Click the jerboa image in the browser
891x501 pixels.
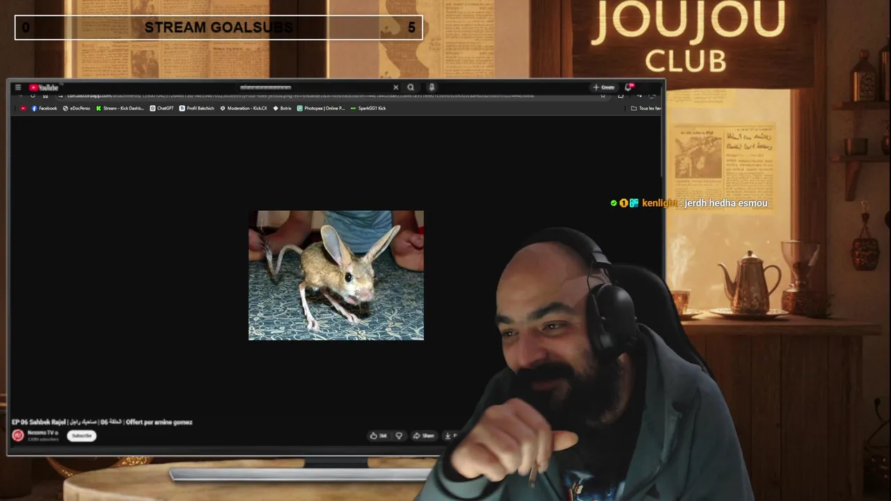click(336, 276)
